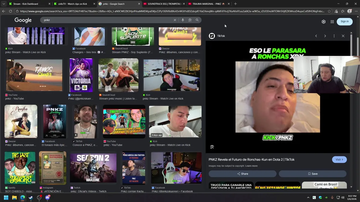Screen dimensions: 360x202
Task: Open Discord from the taskbar
Action: click(47, 198)
